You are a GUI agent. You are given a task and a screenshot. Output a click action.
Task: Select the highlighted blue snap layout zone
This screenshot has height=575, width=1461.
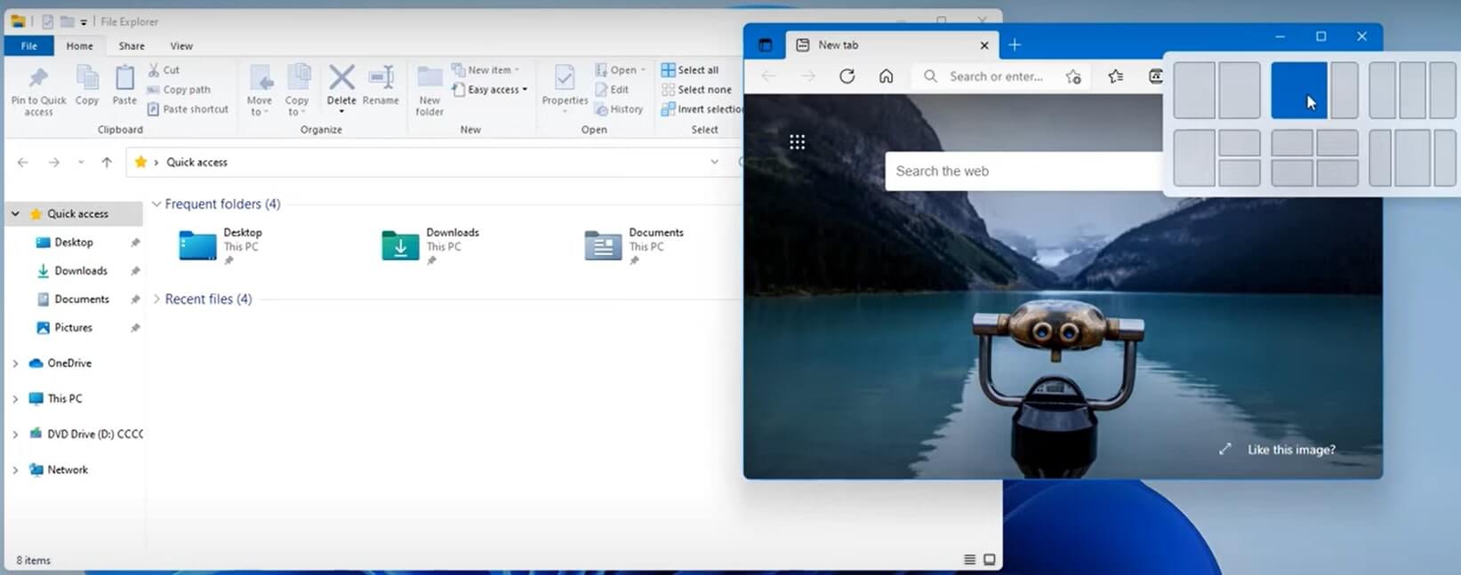pos(1298,90)
